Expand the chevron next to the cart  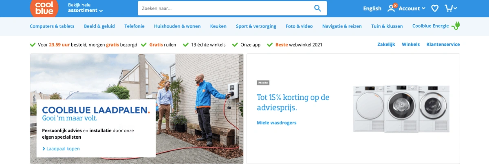point(455,8)
